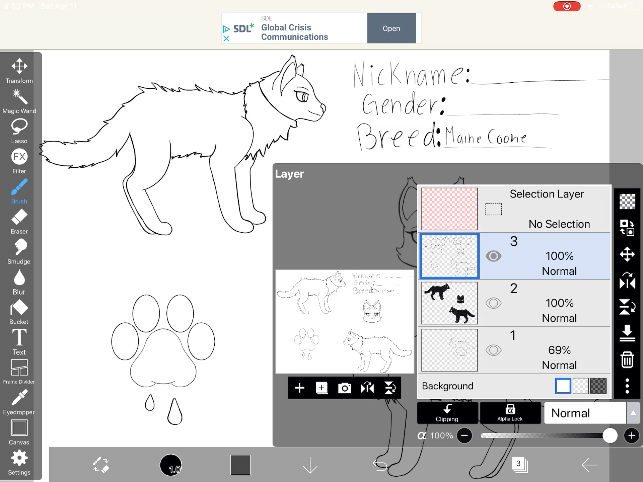
Task: Open the Canvas settings panel
Action: (x=19, y=432)
